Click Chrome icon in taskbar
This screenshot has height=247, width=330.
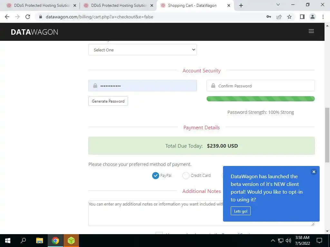tap(55, 241)
